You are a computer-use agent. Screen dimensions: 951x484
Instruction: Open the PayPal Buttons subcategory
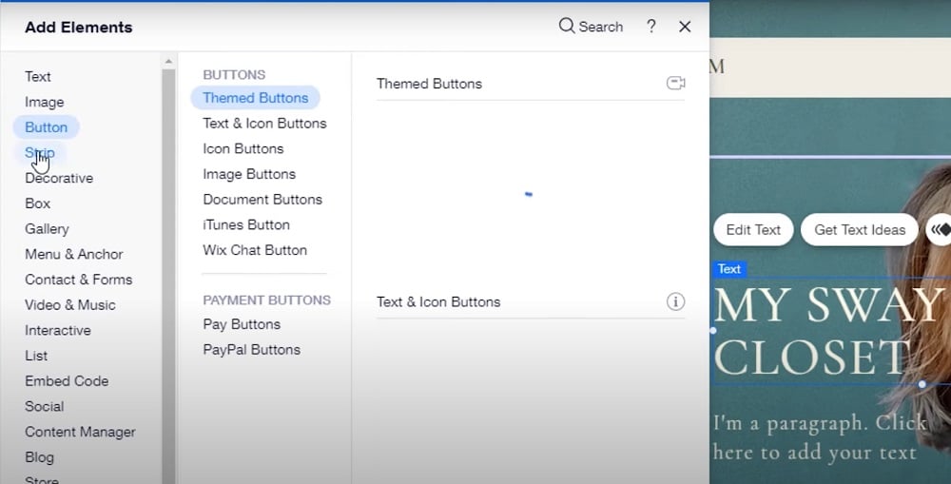251,350
